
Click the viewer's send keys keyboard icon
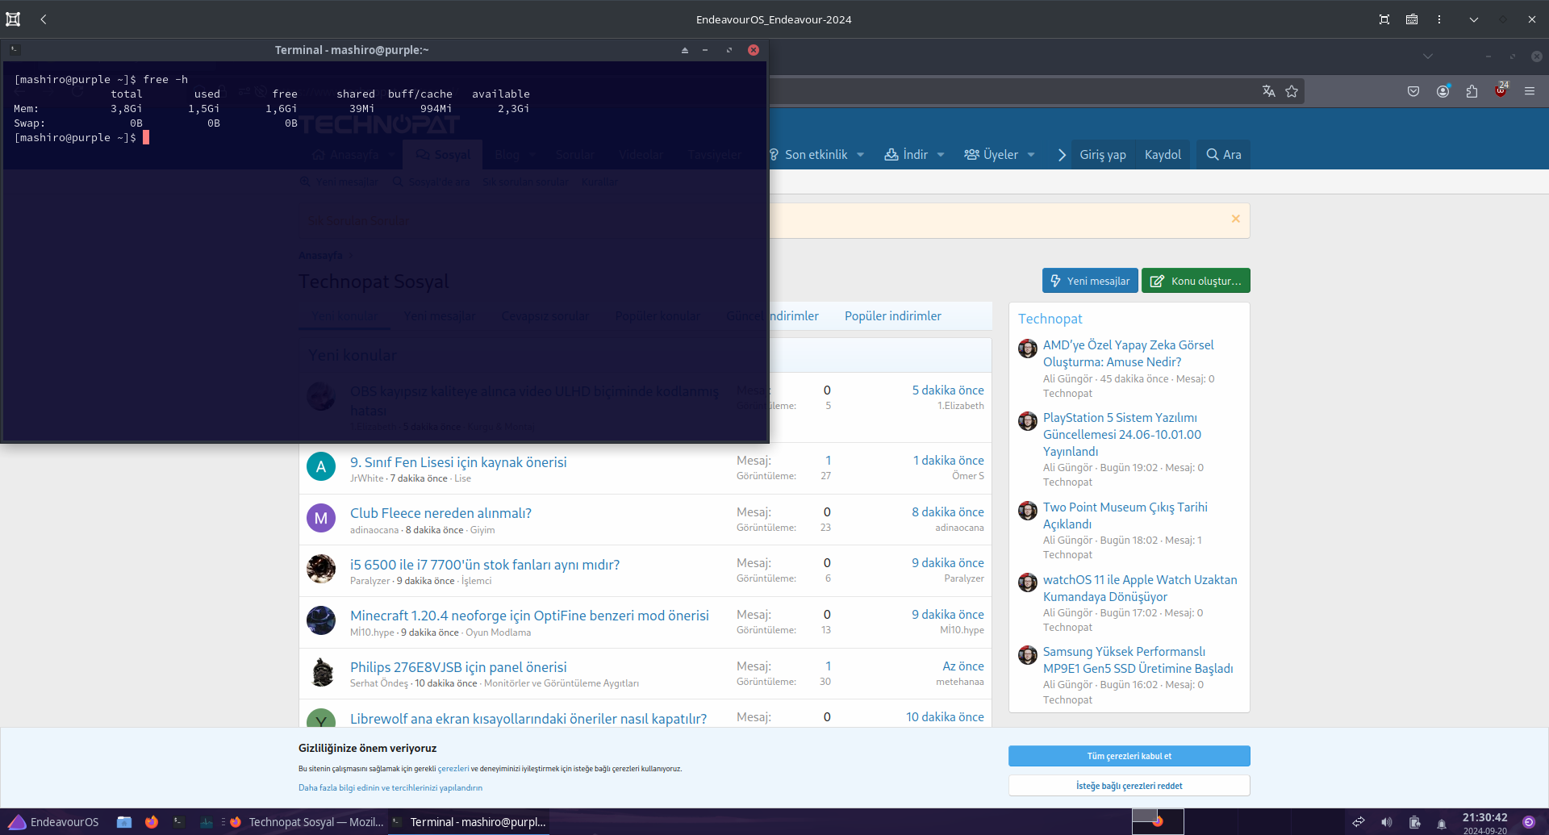coord(1412,19)
